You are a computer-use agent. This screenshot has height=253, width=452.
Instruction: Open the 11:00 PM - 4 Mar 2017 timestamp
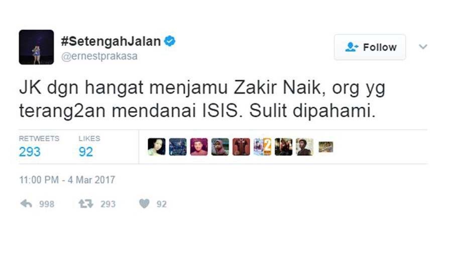click(67, 180)
